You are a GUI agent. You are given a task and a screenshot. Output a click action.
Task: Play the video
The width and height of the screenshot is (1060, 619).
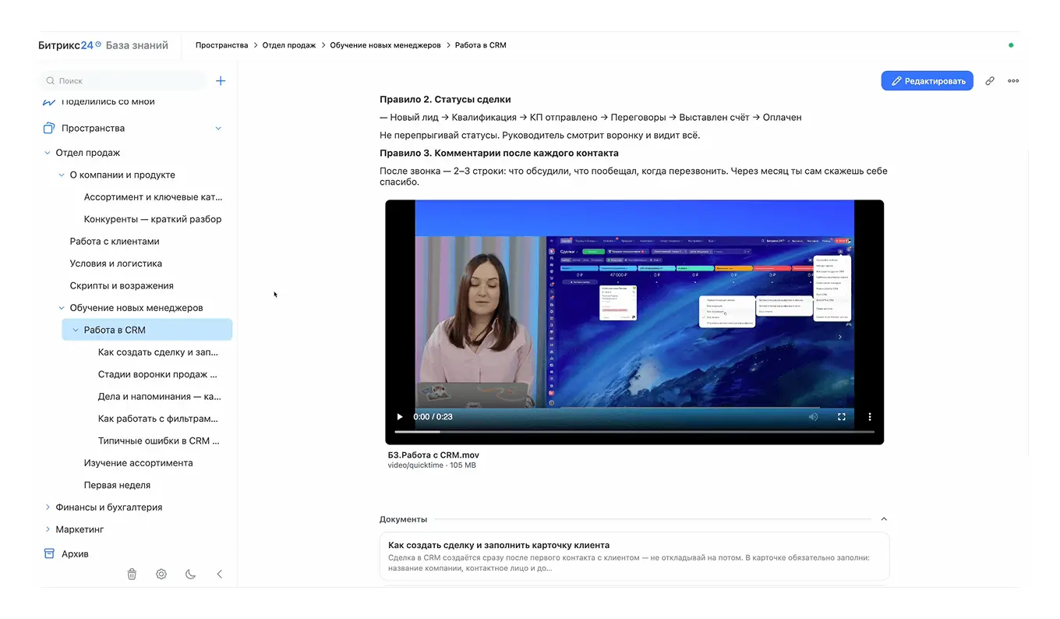(x=400, y=416)
